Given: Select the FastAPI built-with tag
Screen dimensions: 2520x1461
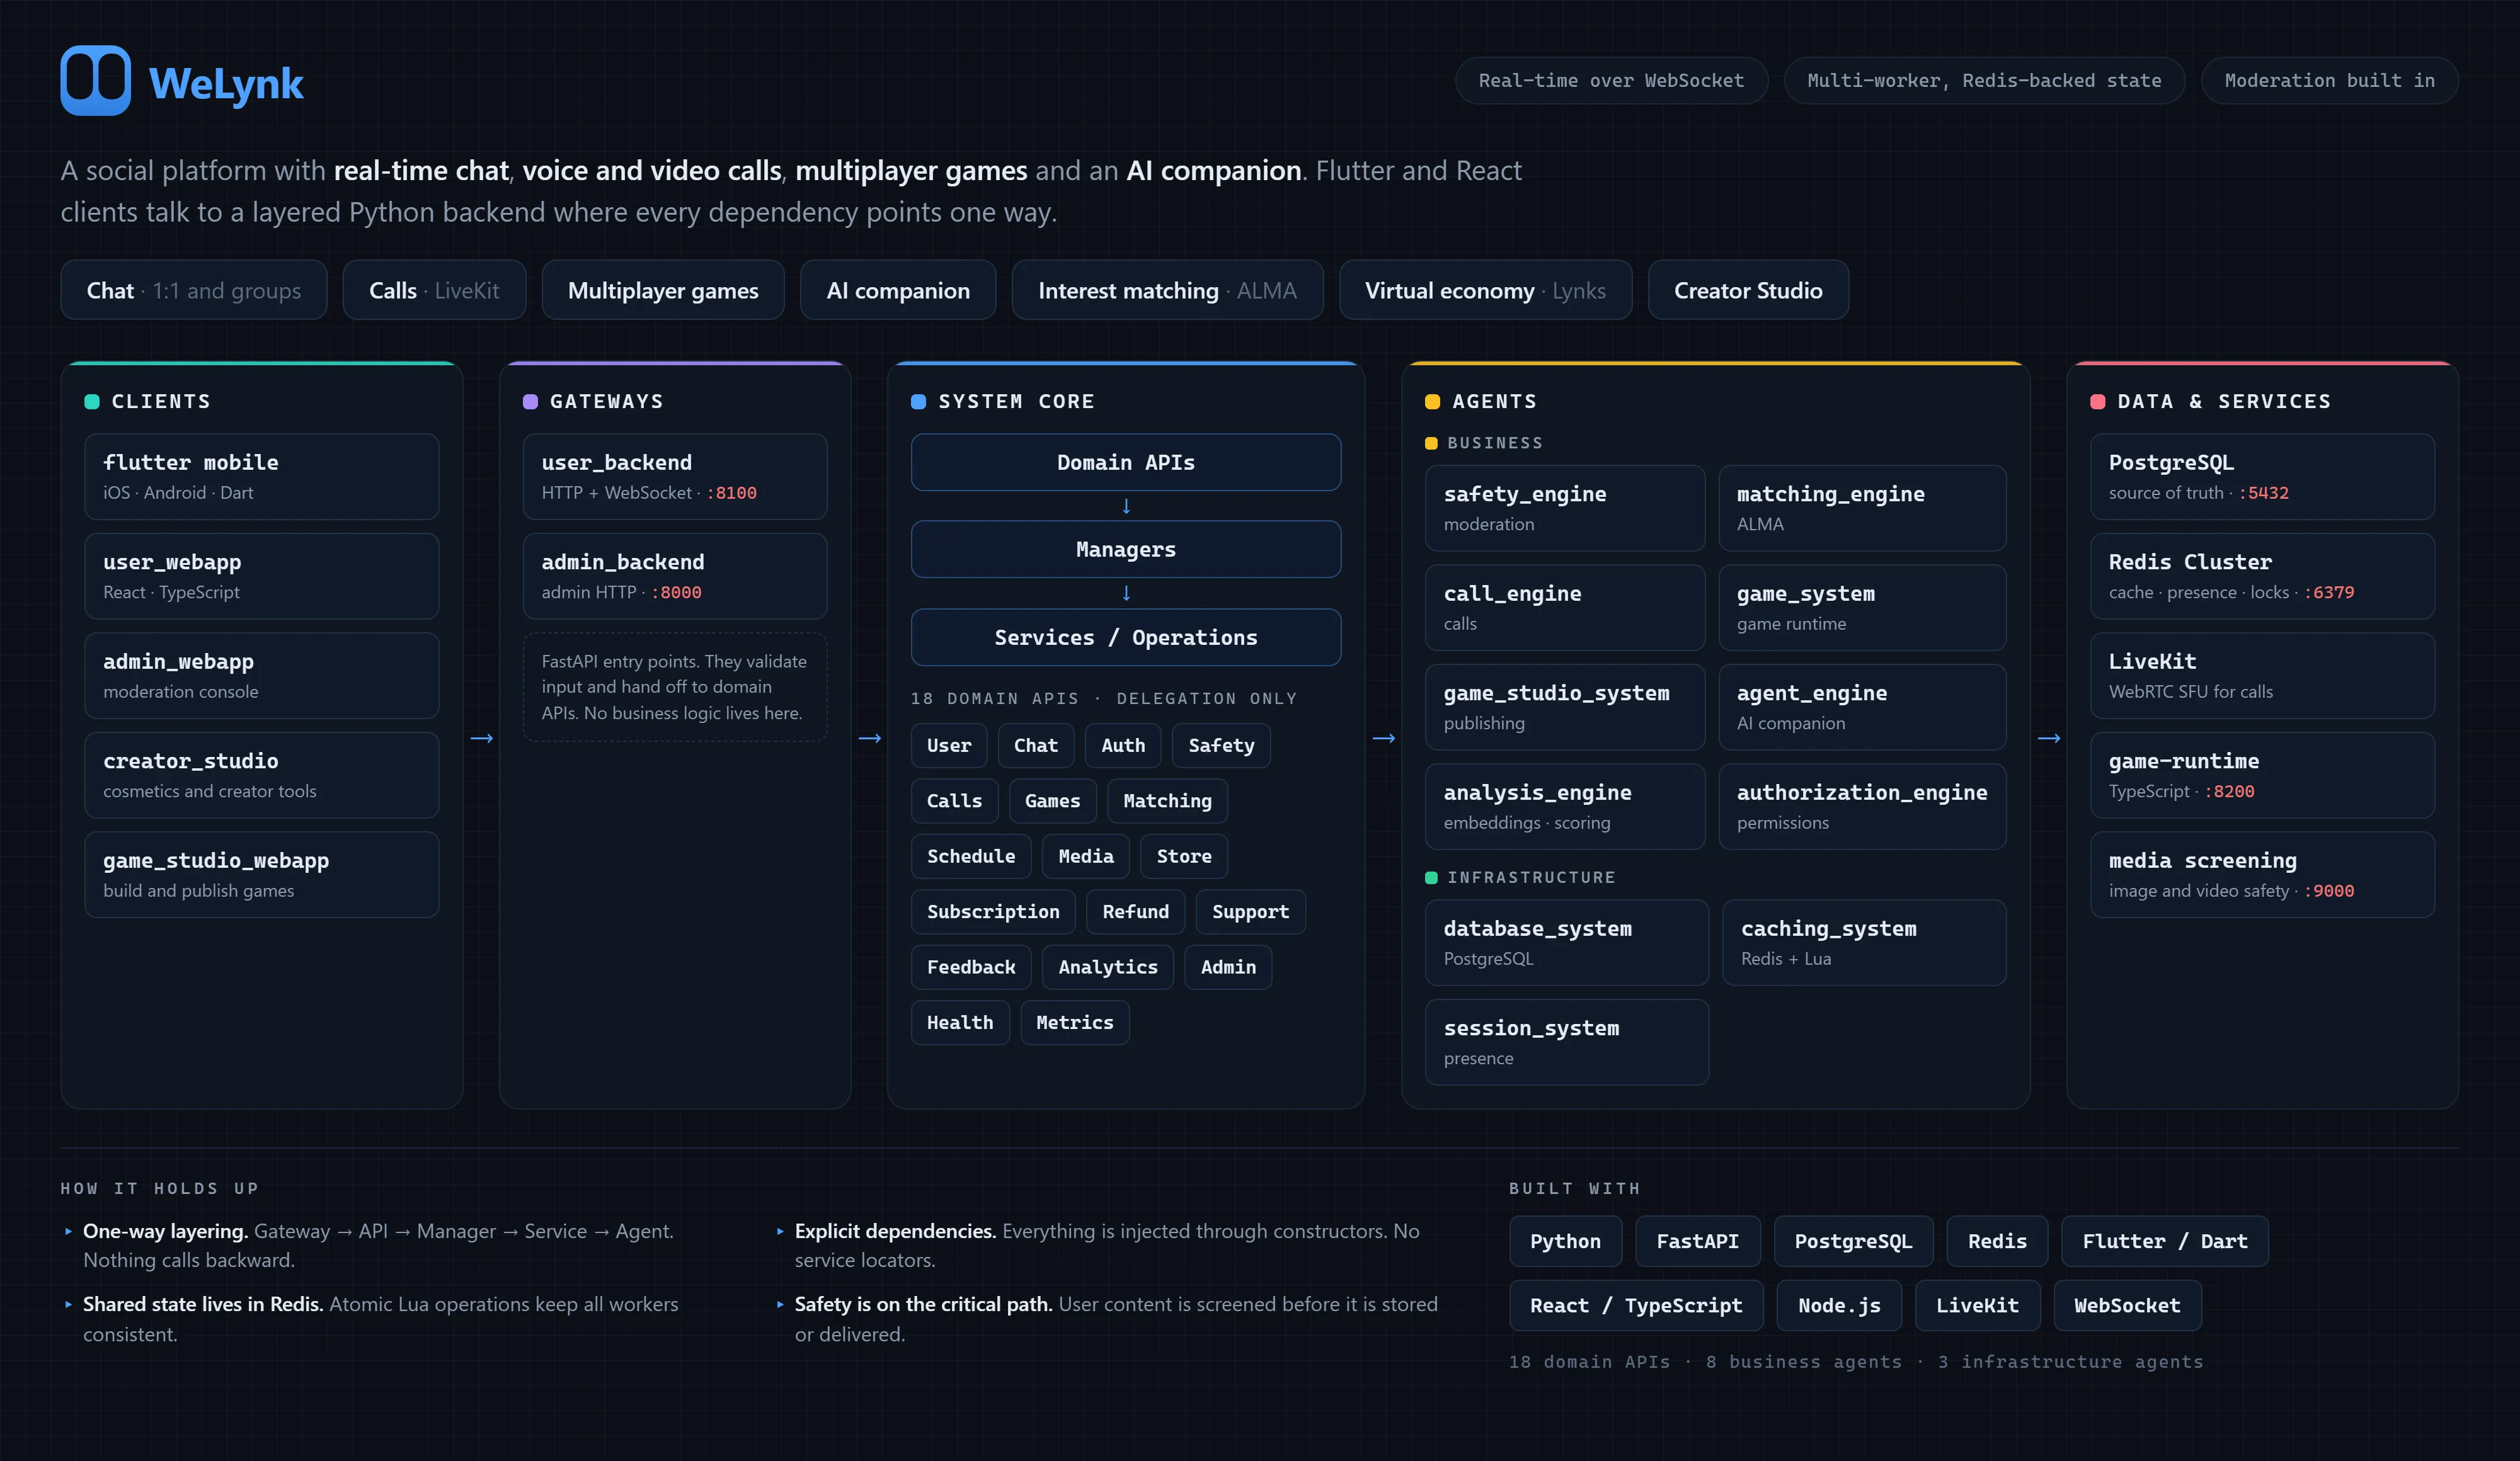Looking at the screenshot, I should tap(1697, 1241).
